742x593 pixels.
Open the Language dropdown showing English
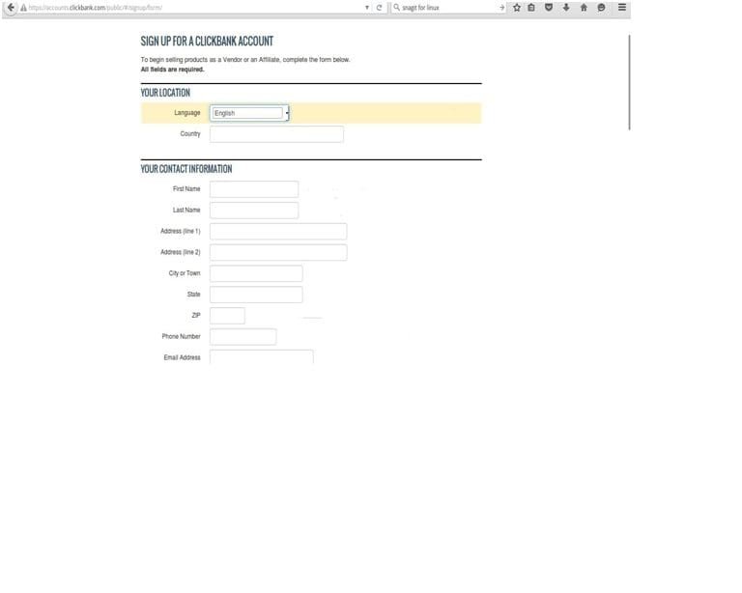(249, 113)
